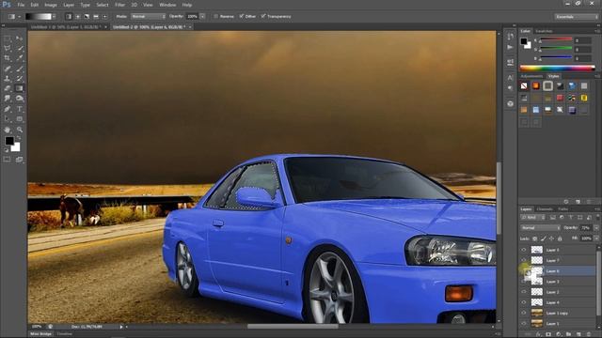Viewport: 602px width, 338px height.
Task: Click the add layer style fx icon
Action: pyautogui.click(x=538, y=334)
